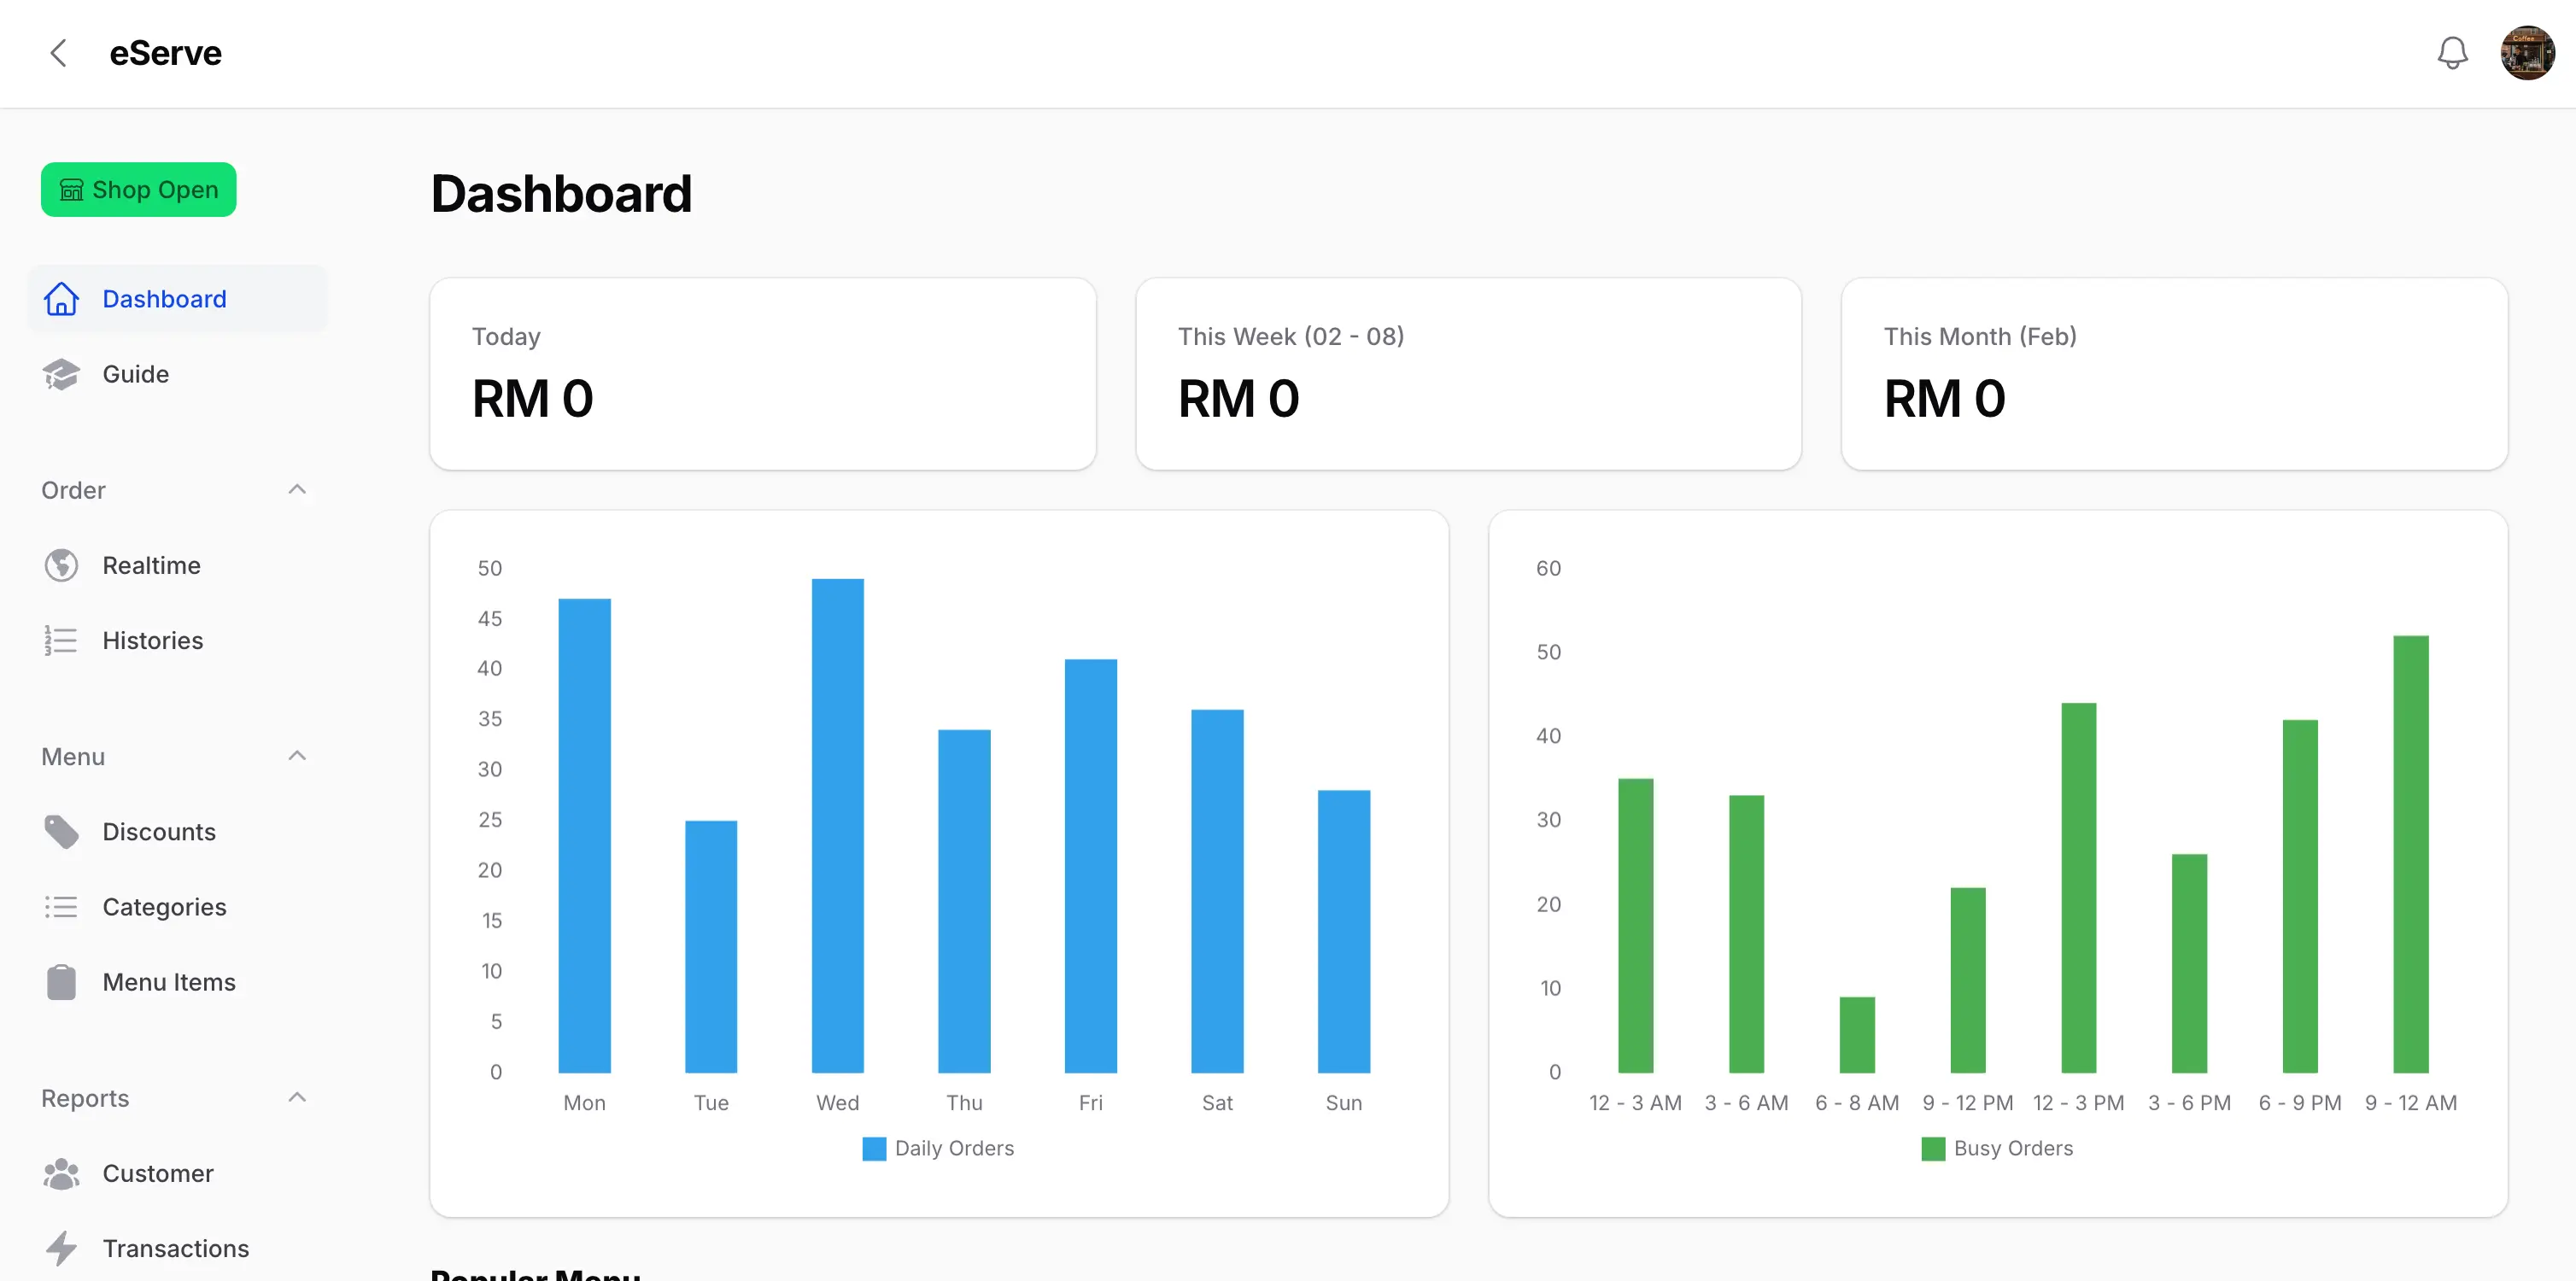This screenshot has height=1281, width=2576.
Task: Click the Categories list icon
Action: click(x=61, y=907)
